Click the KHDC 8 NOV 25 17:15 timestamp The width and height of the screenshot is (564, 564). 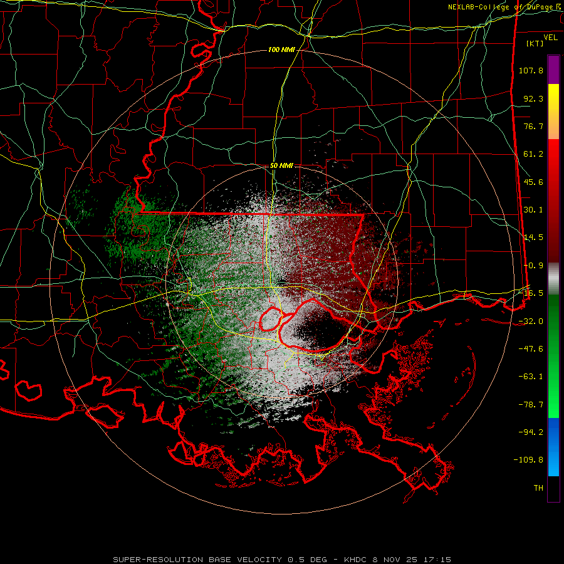[397, 560]
